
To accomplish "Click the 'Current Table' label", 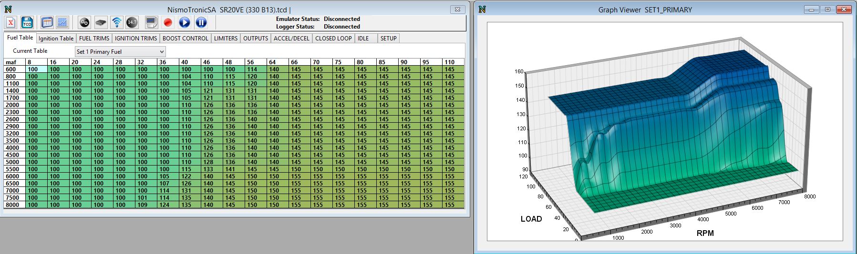I will tap(30, 51).
